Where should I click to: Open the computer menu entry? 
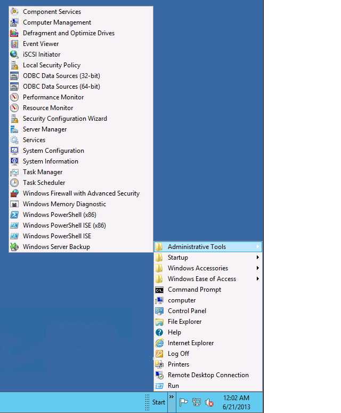click(x=208, y=300)
